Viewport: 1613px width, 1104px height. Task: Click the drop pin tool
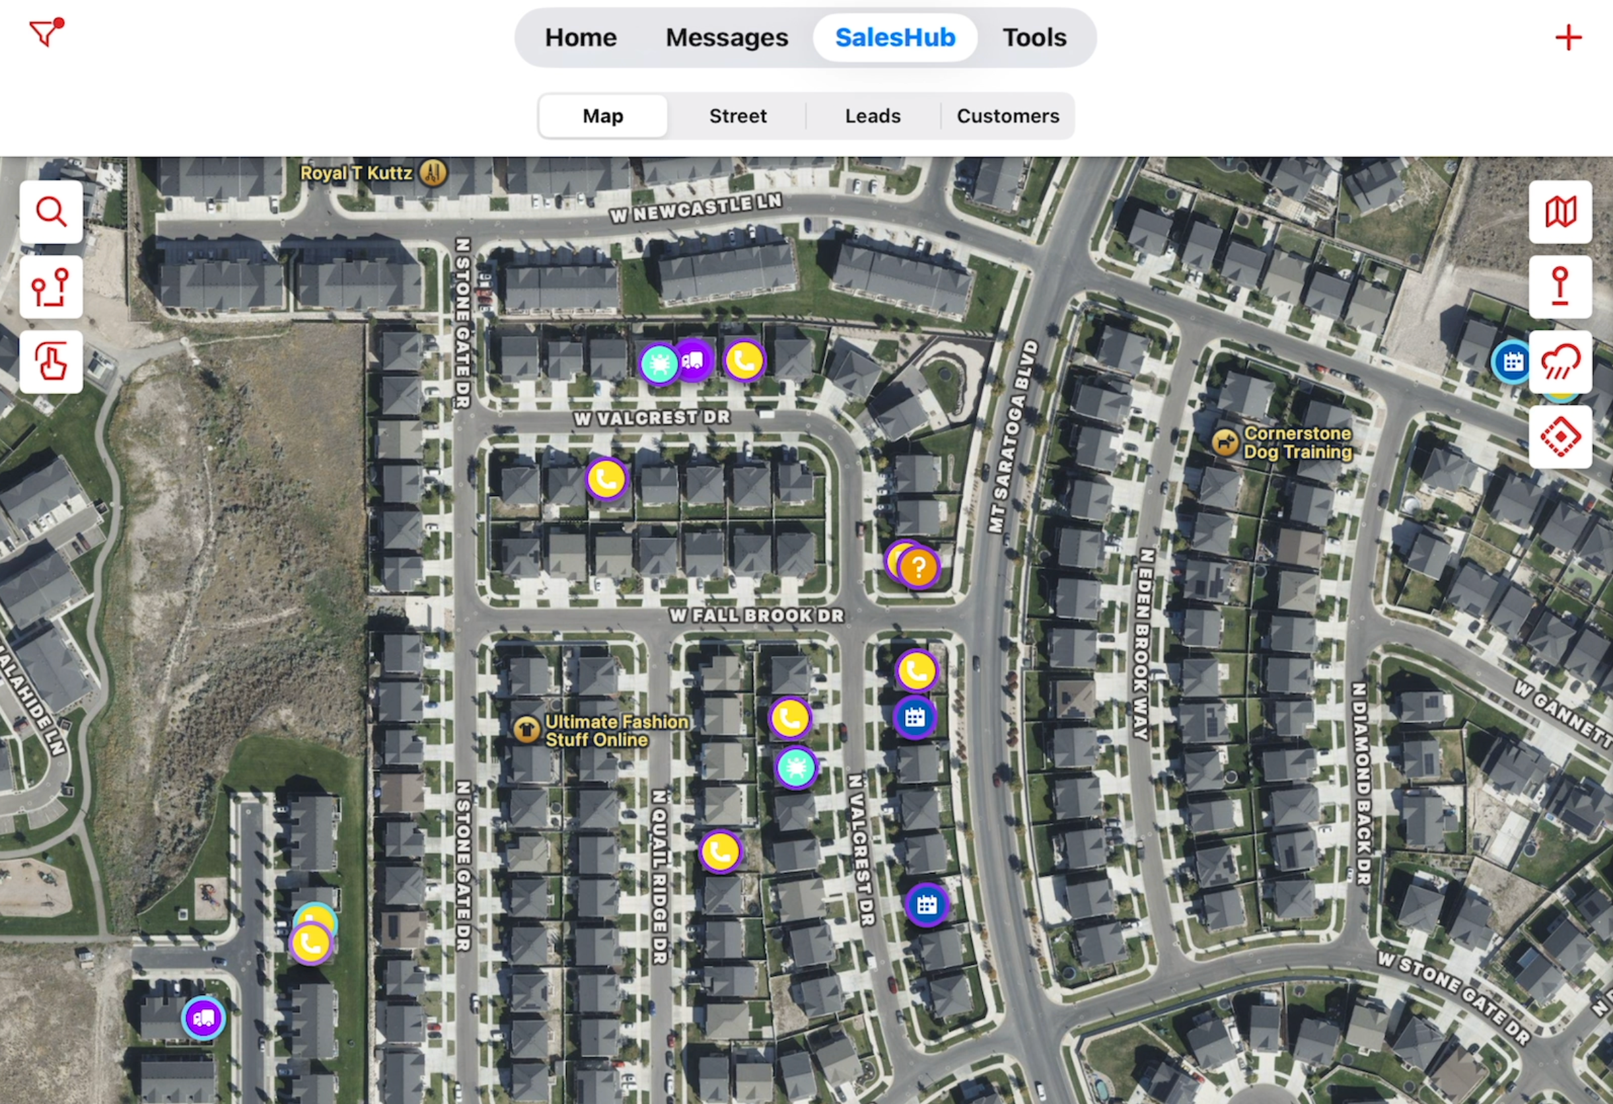(1560, 287)
